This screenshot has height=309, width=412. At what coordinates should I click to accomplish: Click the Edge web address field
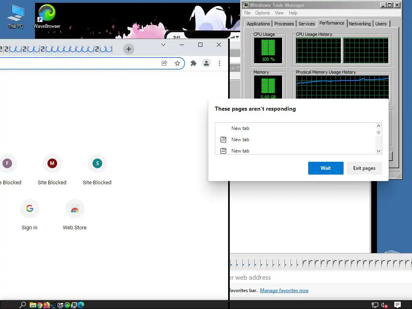pyautogui.click(x=321, y=278)
